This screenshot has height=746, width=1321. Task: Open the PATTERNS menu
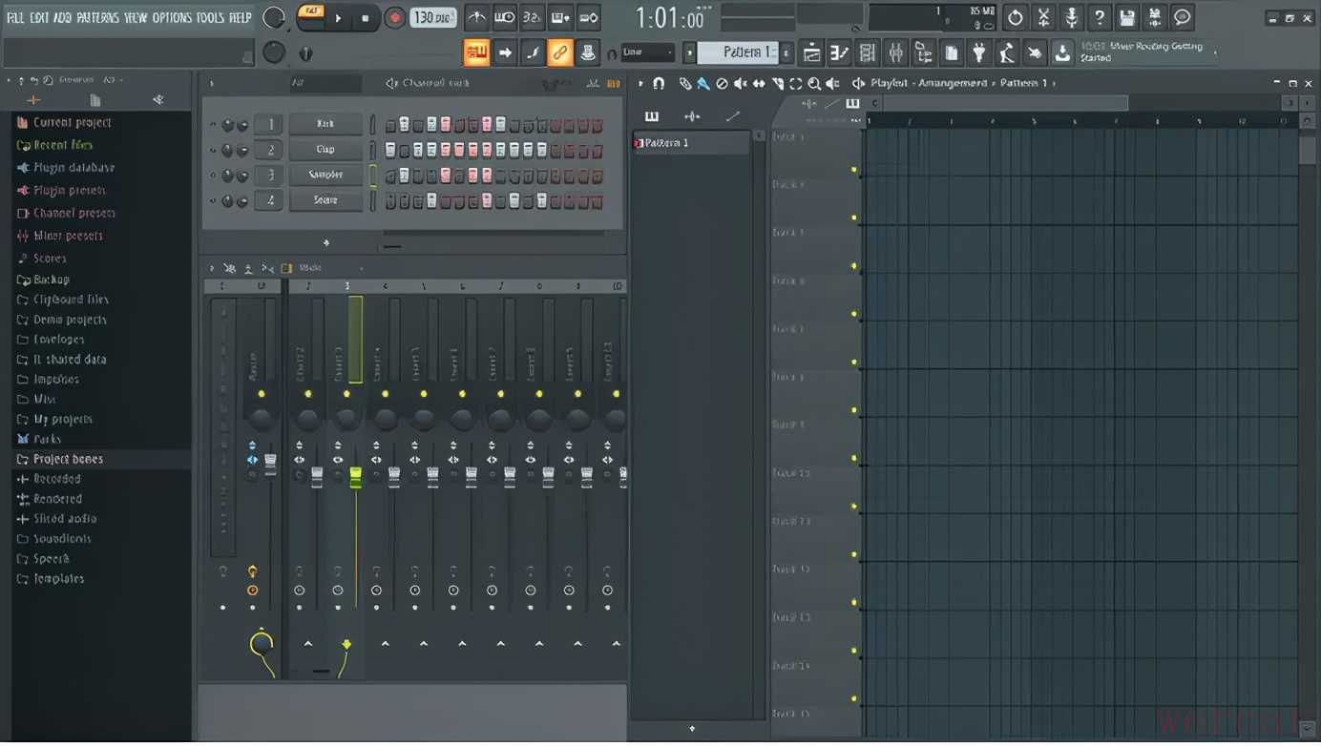pyautogui.click(x=97, y=17)
